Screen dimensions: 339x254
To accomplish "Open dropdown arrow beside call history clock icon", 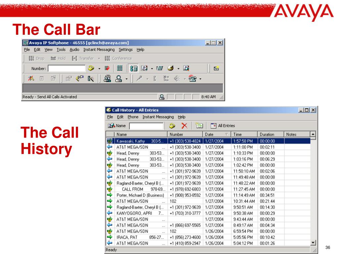I will [x=178, y=69].
